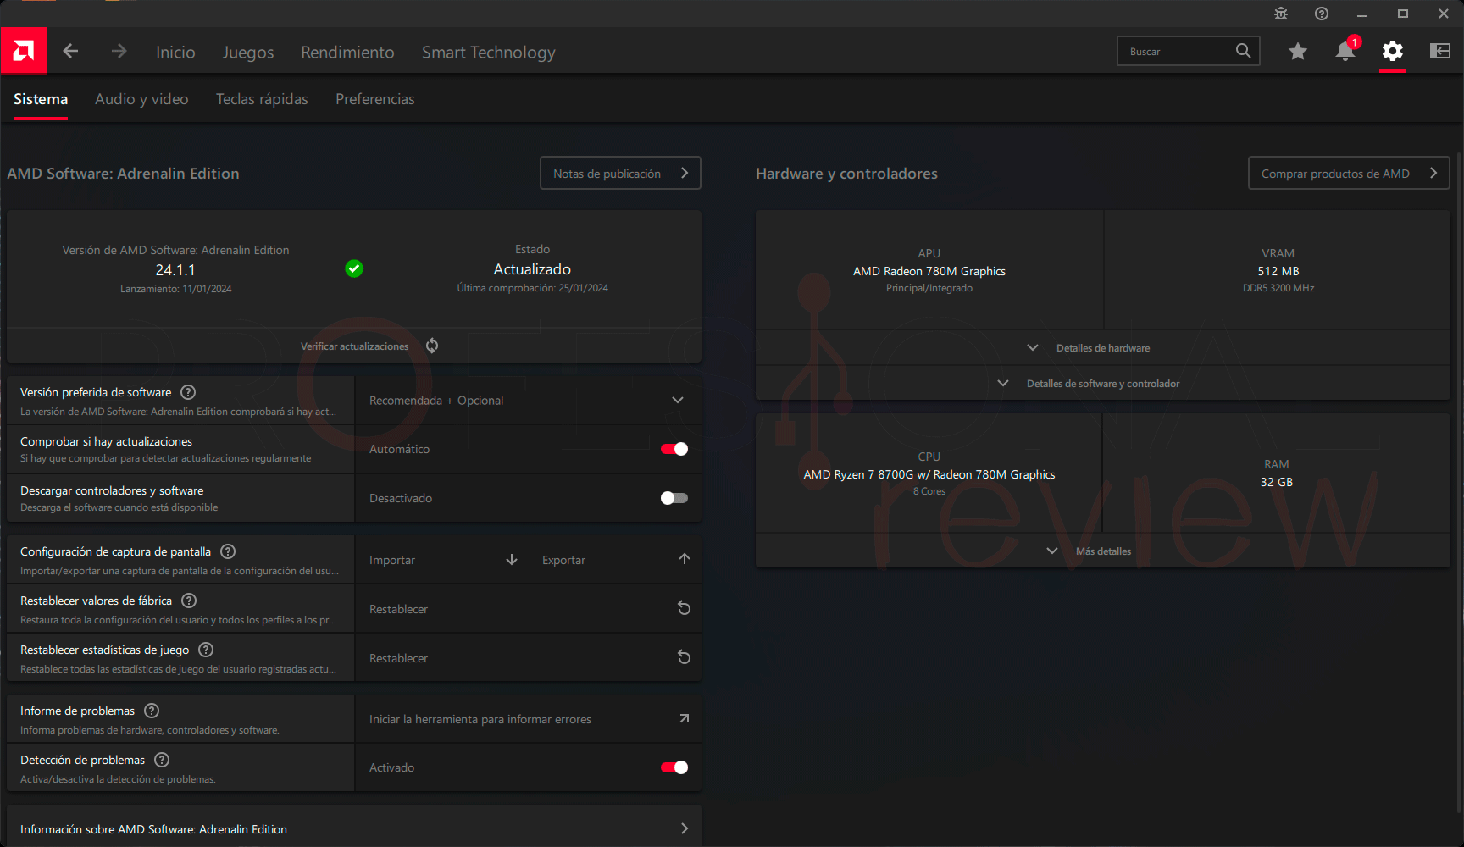
Task: Click Verificar actualizaciones
Action: point(354,346)
